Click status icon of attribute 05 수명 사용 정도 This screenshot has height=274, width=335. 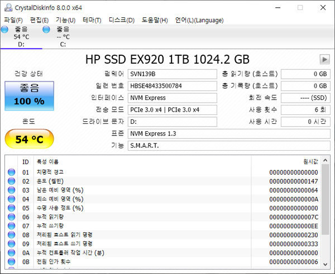coord(12,208)
